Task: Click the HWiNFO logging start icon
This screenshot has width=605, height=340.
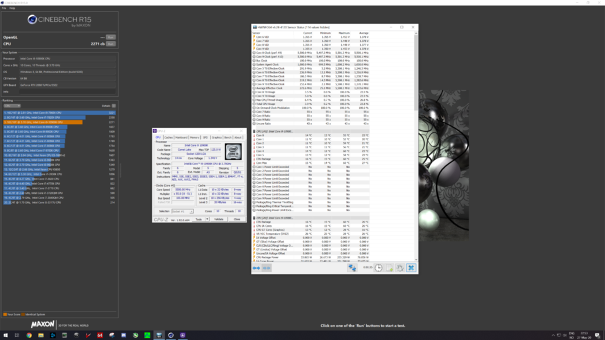Action: pyautogui.click(x=389, y=268)
